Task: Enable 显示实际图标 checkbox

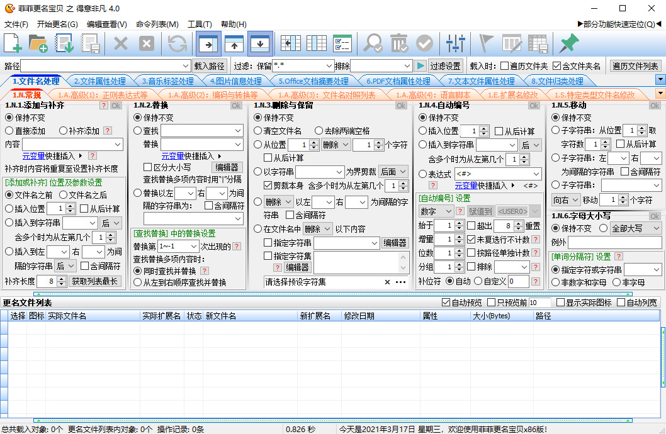Action: click(560, 303)
